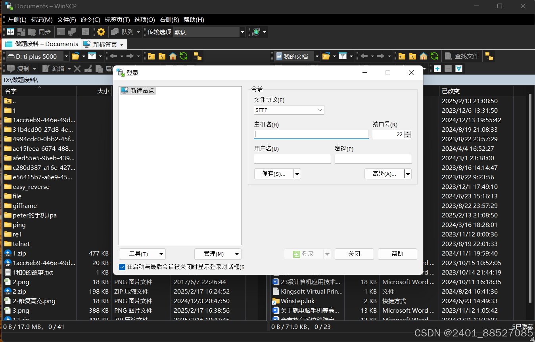Click the 保存 save button
535x342 pixels.
274,174
